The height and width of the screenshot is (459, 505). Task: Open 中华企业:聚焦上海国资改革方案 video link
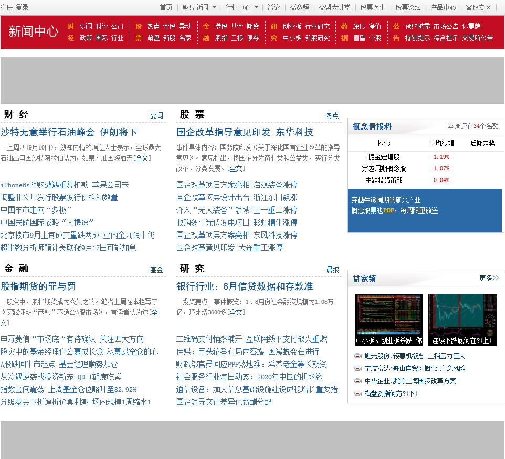(x=410, y=381)
